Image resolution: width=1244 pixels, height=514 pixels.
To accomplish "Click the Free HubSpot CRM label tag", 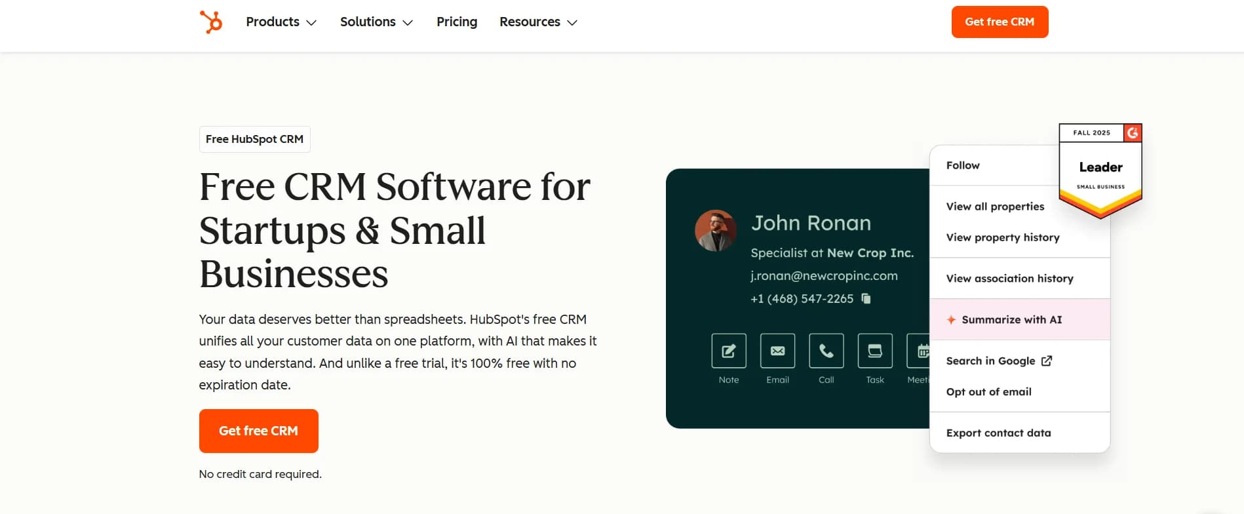I will pyautogui.click(x=254, y=139).
